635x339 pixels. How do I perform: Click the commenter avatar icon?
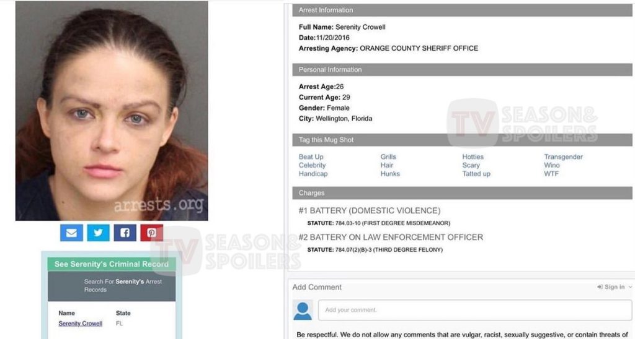pos(303,311)
